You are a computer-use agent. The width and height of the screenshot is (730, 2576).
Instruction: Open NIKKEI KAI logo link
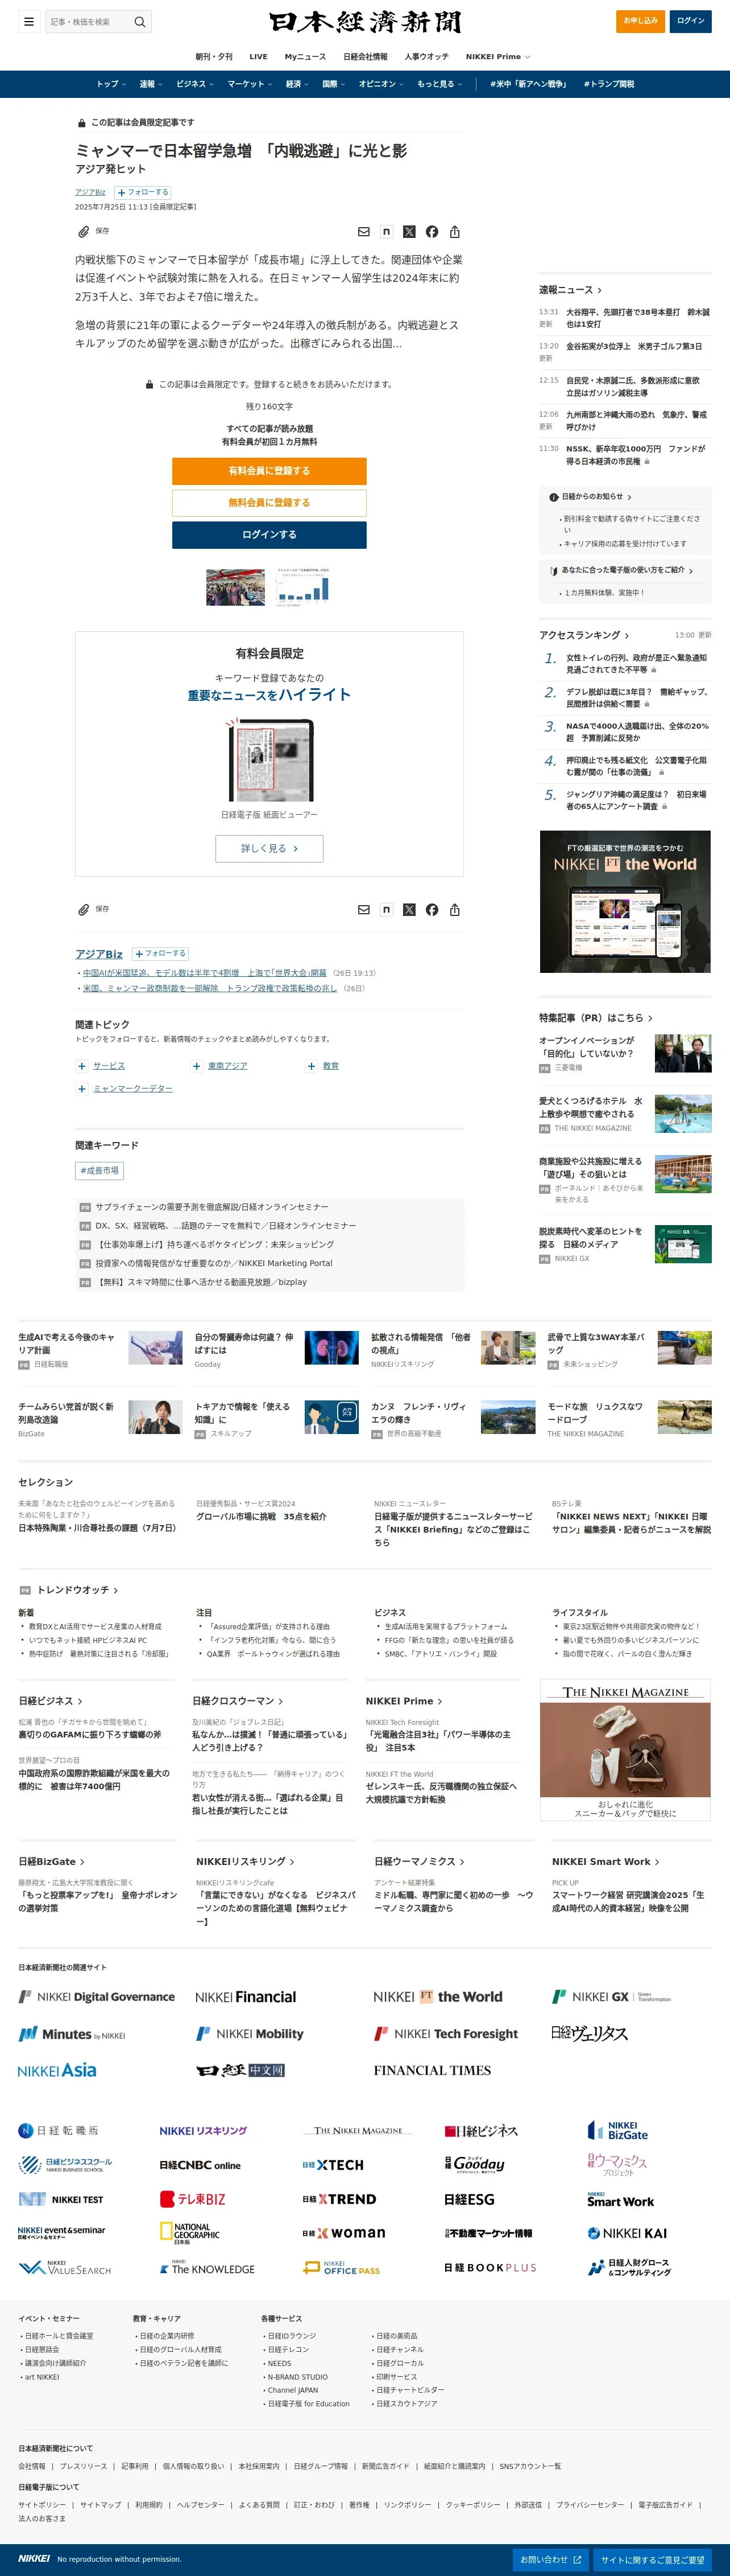(x=627, y=2233)
